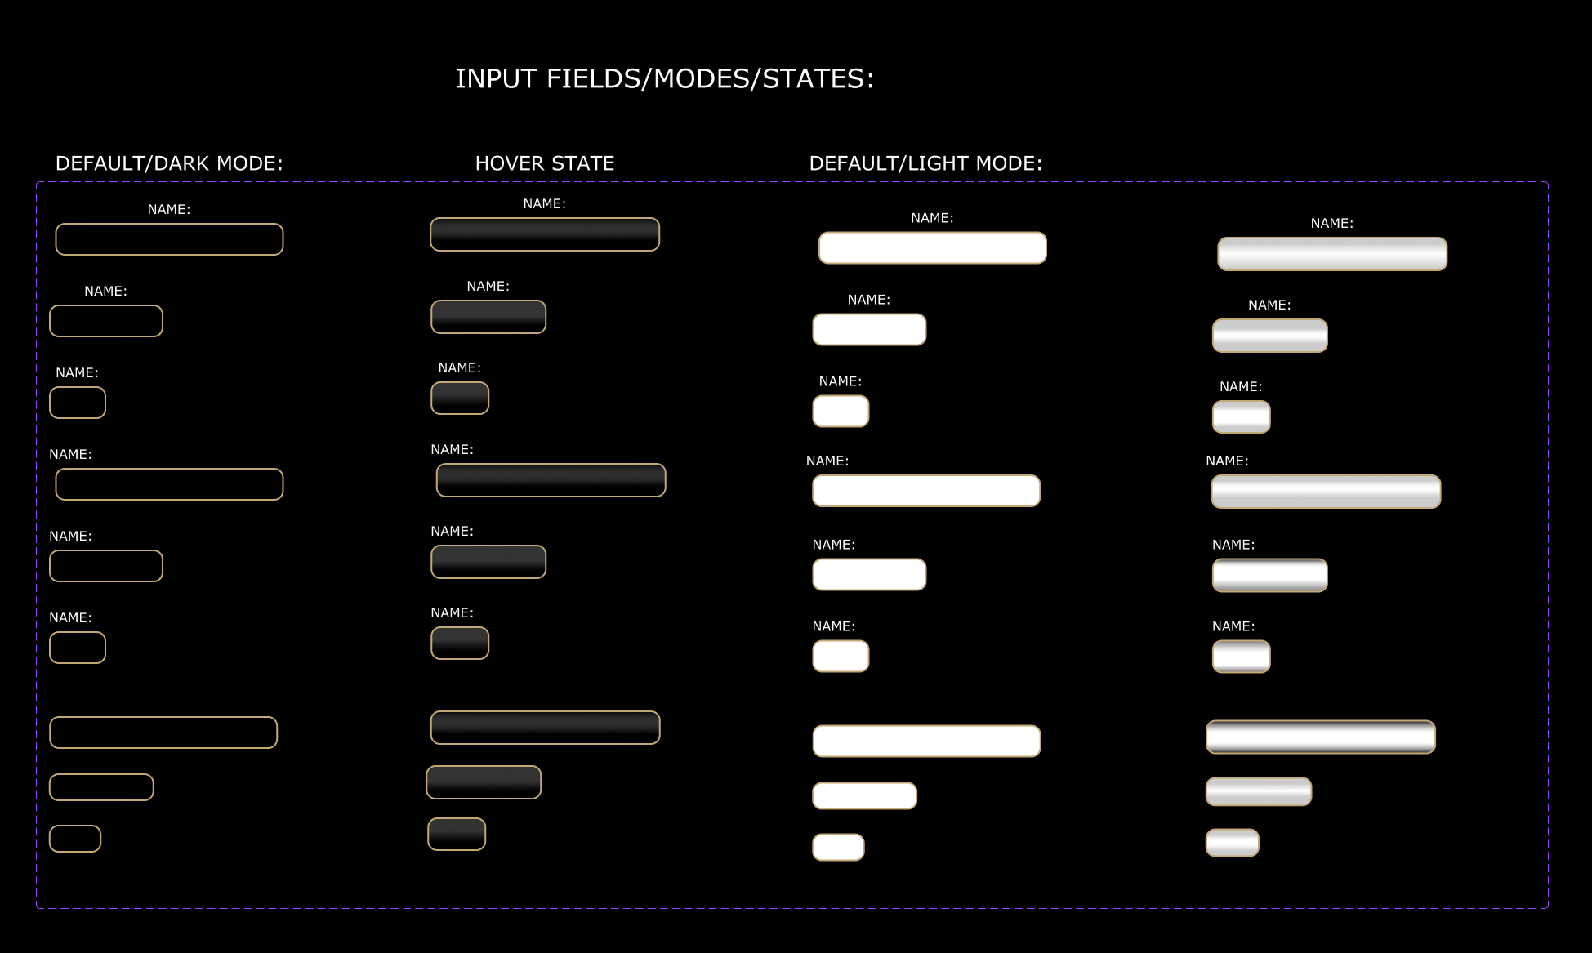This screenshot has width=1592, height=953.
Task: Focus the first medium silver gradient NAME field
Action: (1269, 336)
